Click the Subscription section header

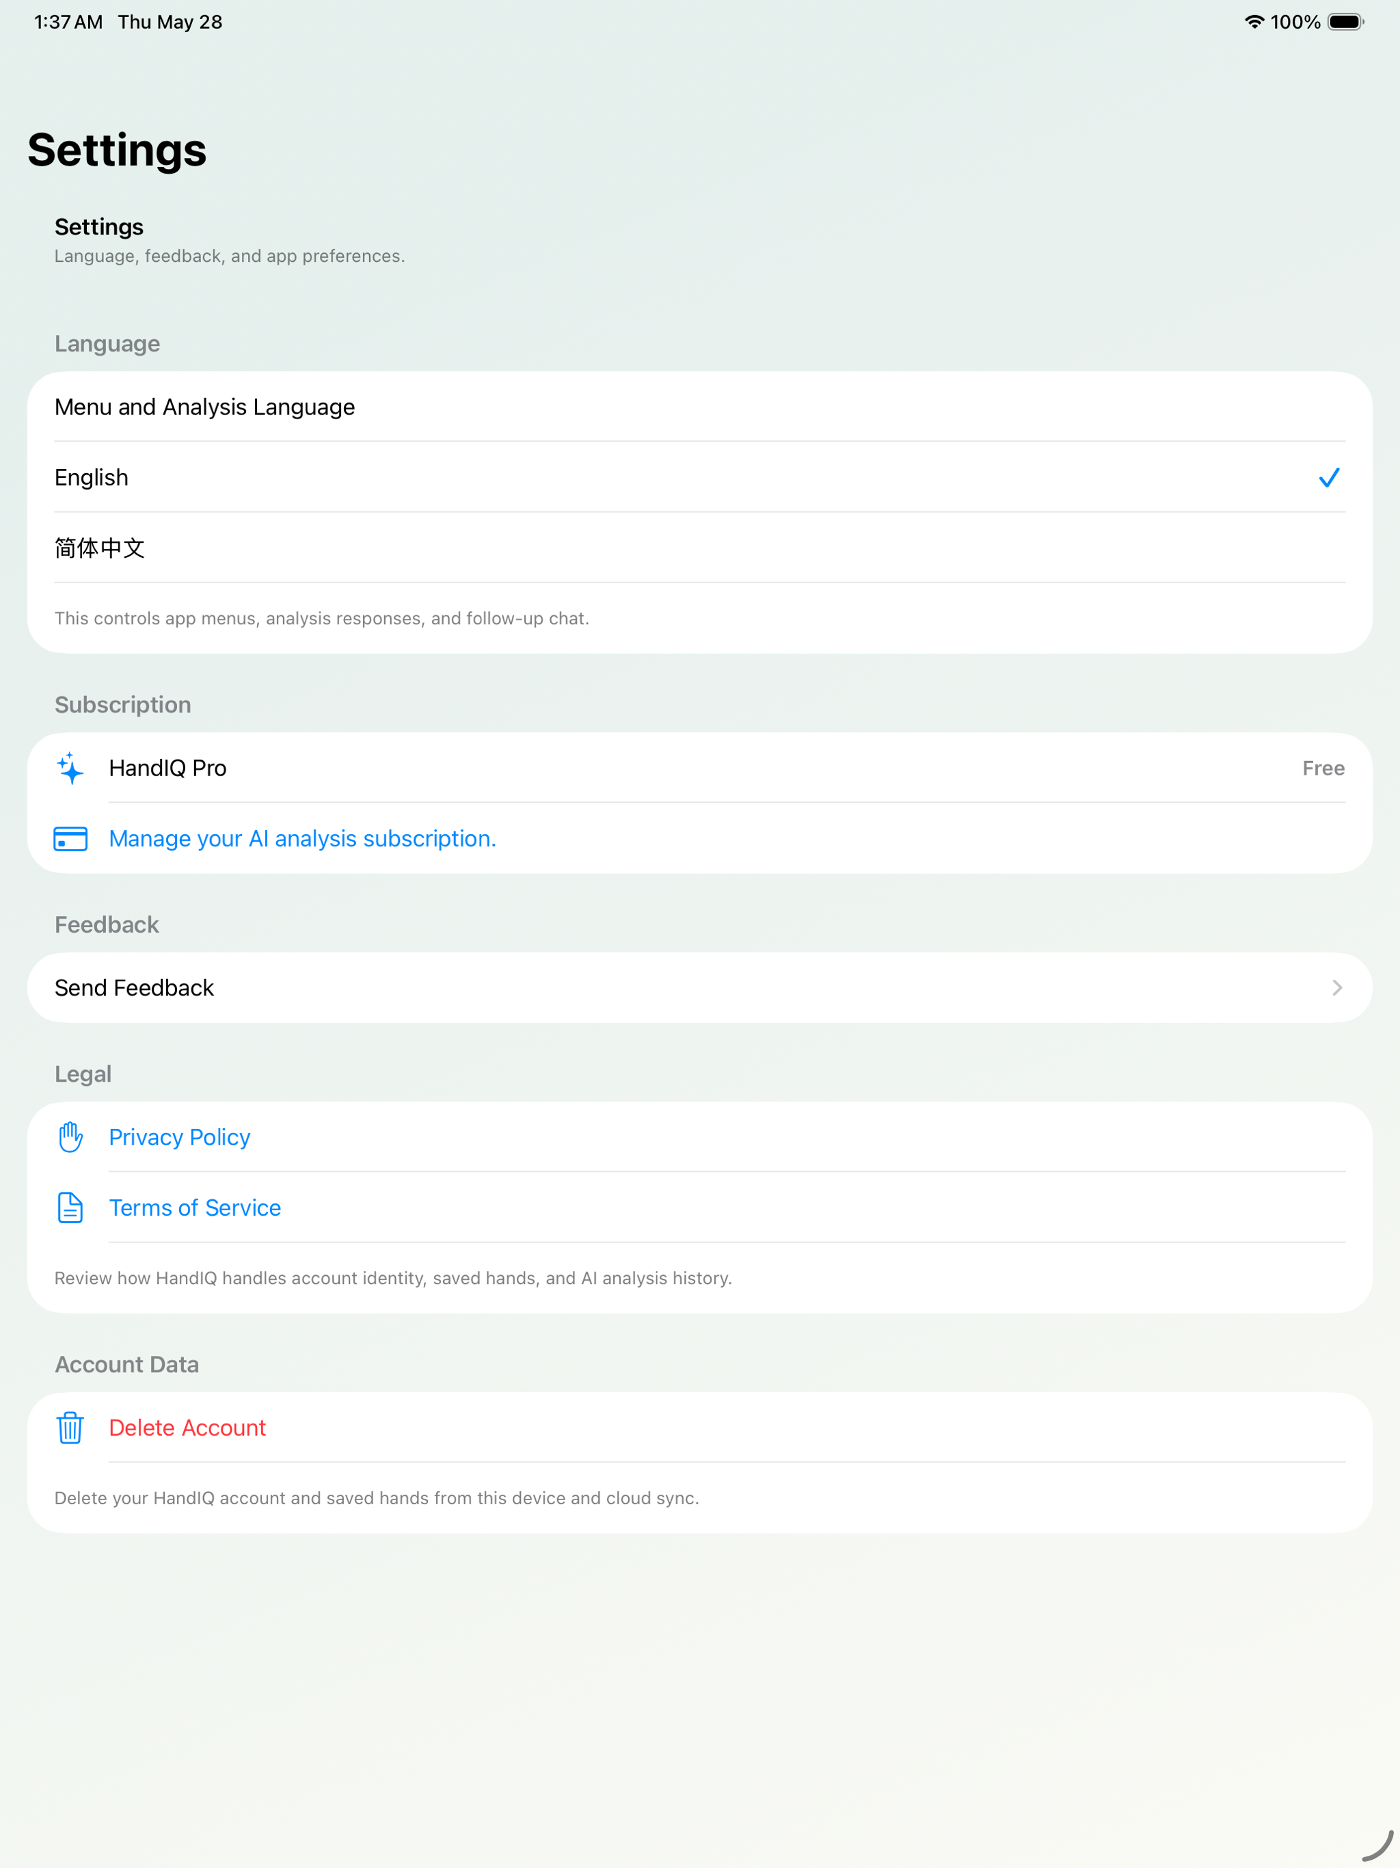point(123,704)
